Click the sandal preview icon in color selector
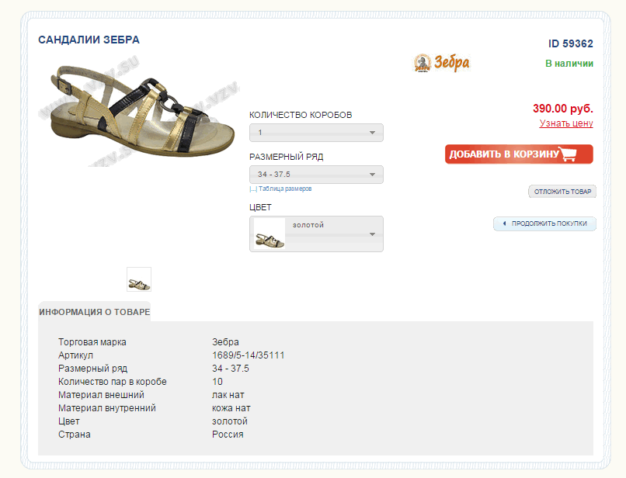This screenshot has height=478, width=626. coord(270,234)
